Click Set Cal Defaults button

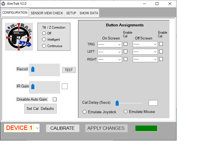pos(41,108)
